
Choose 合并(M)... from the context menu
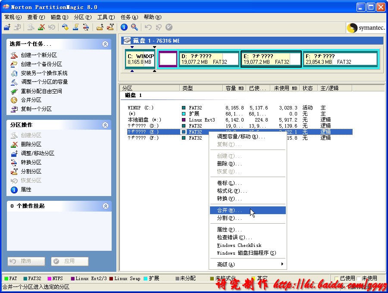pos(248,210)
